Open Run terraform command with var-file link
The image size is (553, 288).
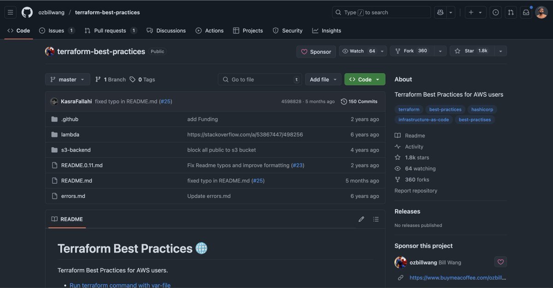click(x=120, y=285)
